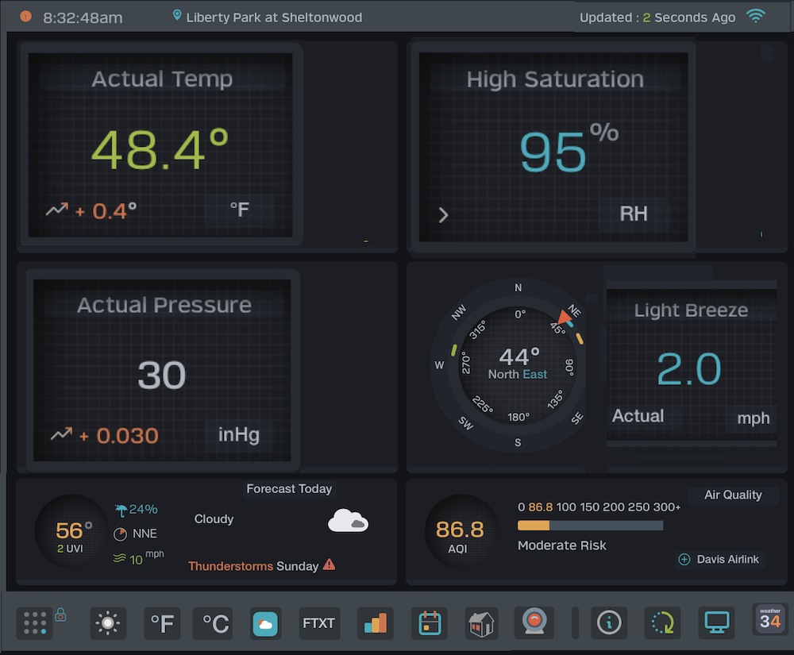Screen dimensions: 794x655
Task: Click the red compass direction arrow
Action: point(564,318)
